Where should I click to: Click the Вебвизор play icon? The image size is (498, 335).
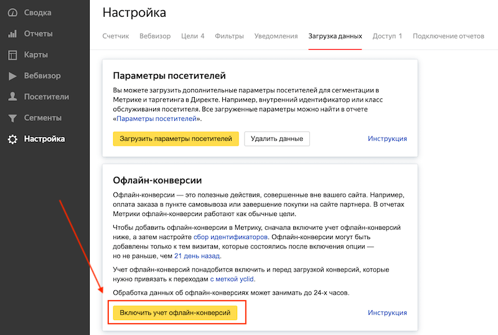(12, 76)
